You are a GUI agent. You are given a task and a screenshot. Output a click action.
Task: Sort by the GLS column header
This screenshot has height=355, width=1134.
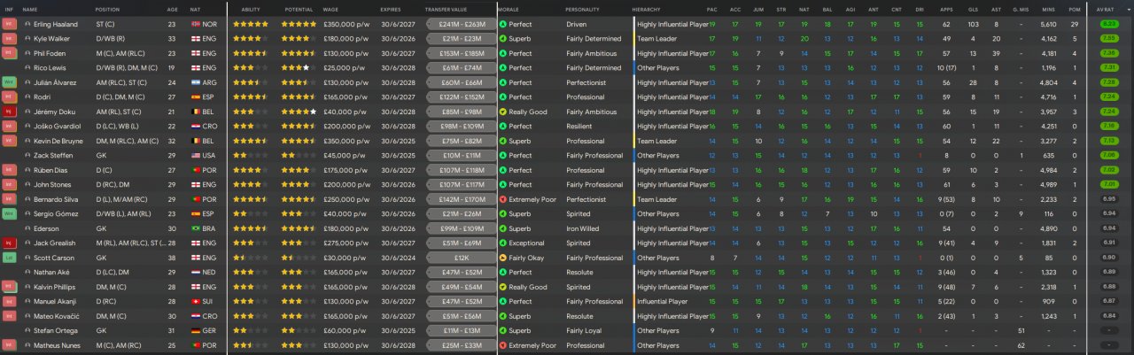[x=972, y=9]
